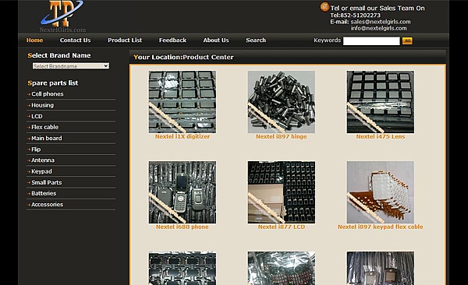The width and height of the screenshot is (468, 285).
Task: Select Flip parts category
Action: [36, 150]
